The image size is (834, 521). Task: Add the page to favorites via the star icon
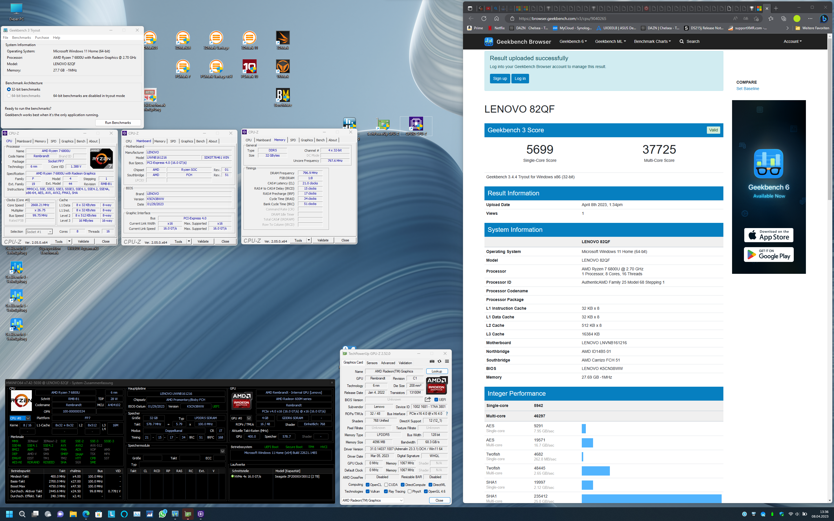click(756, 19)
